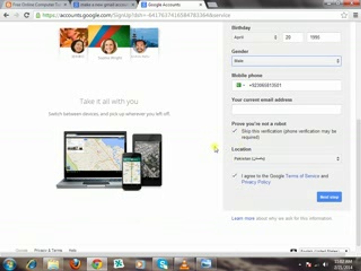Click the Google footer link

[x=21, y=250]
